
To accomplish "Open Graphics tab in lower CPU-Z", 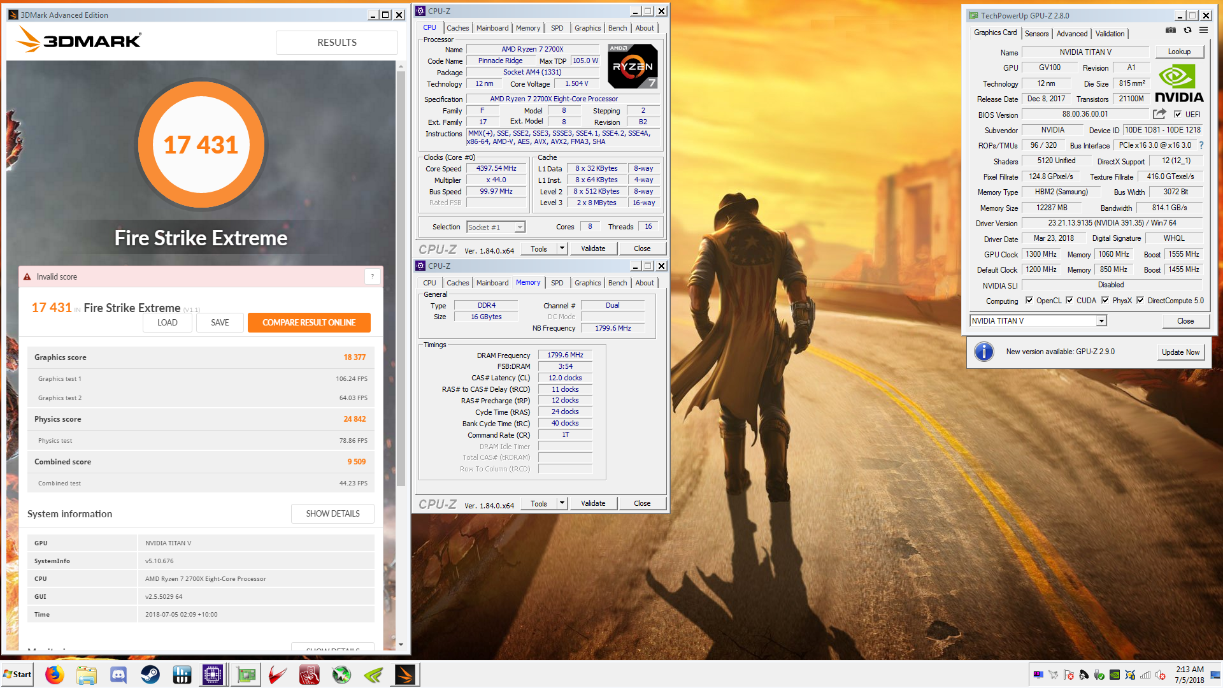I will pyautogui.click(x=587, y=283).
